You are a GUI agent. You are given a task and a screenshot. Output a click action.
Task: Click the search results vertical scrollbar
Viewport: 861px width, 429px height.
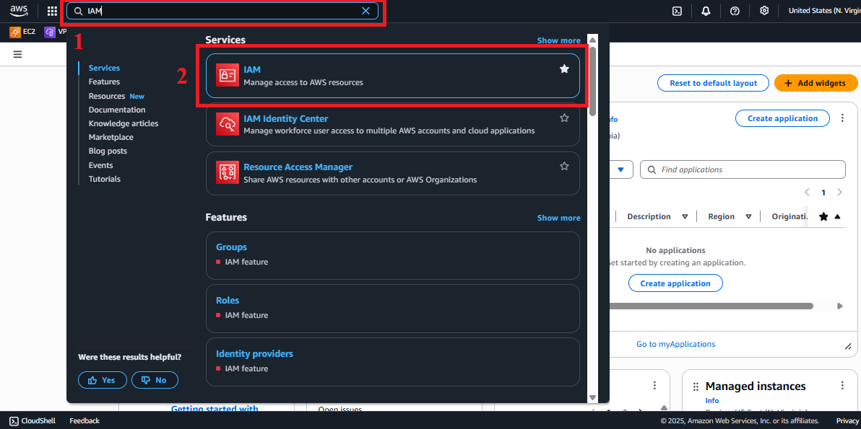[x=592, y=81]
